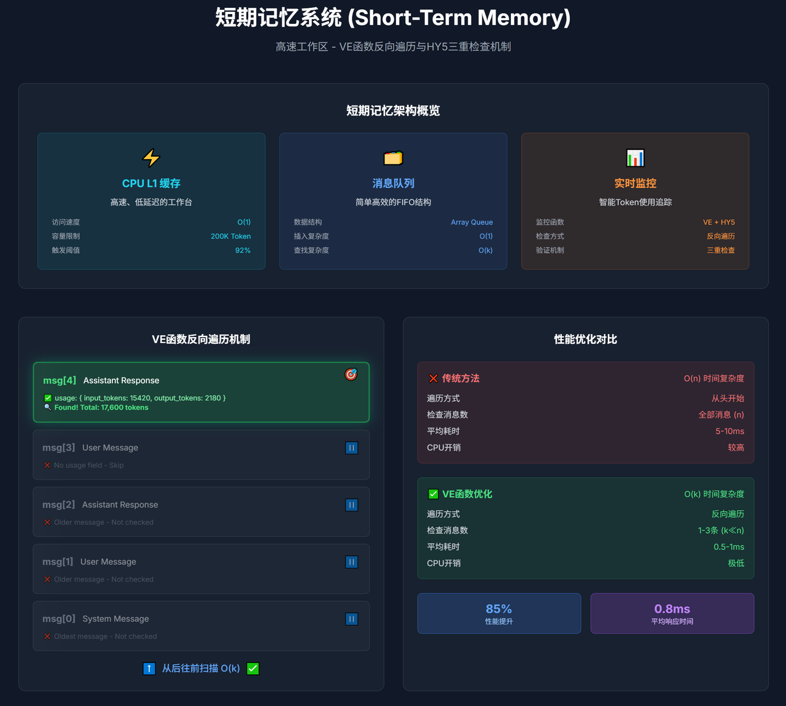This screenshot has width=786, height=706.
Task: Click the pause icon on msg[2] Assistant Response
Action: pyautogui.click(x=351, y=505)
